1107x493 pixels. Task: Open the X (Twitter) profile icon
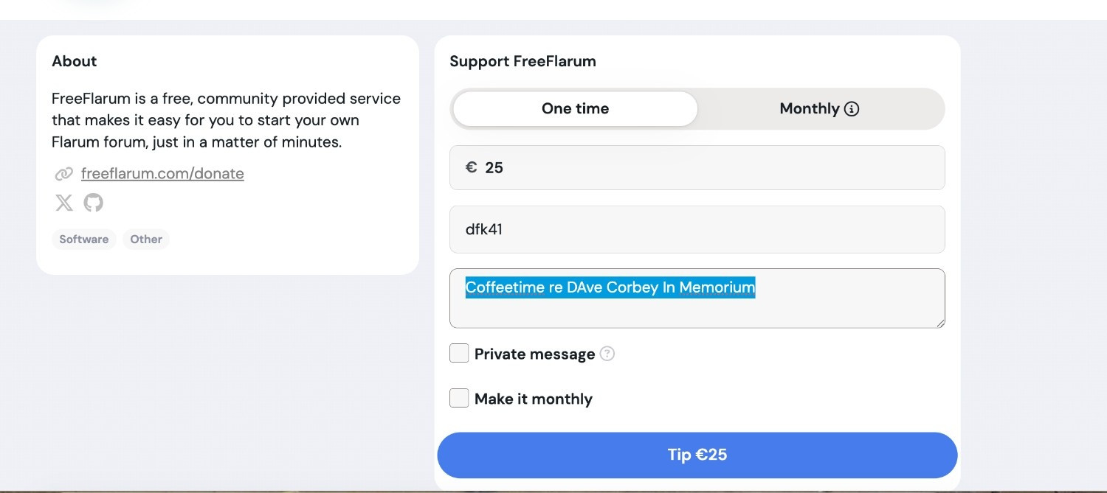point(64,203)
